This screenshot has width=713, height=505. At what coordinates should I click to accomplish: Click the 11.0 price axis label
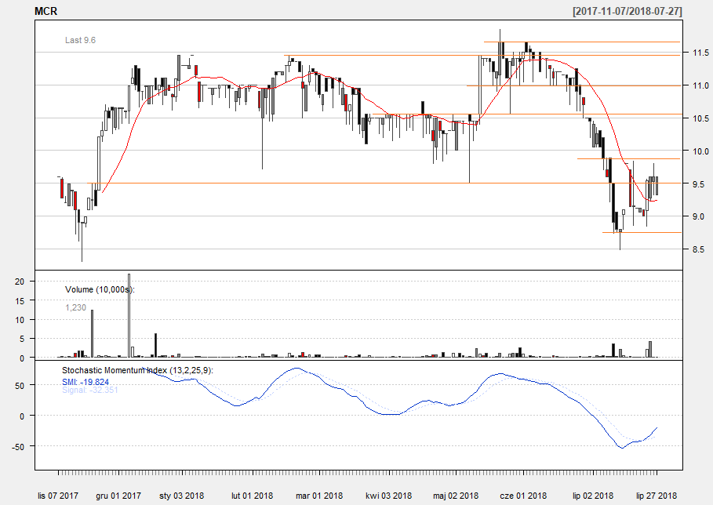700,85
